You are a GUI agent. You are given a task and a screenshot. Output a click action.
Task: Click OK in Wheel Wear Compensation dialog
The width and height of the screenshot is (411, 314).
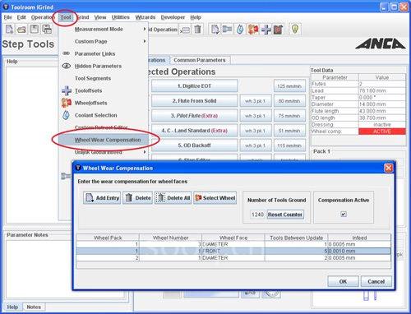click(343, 281)
